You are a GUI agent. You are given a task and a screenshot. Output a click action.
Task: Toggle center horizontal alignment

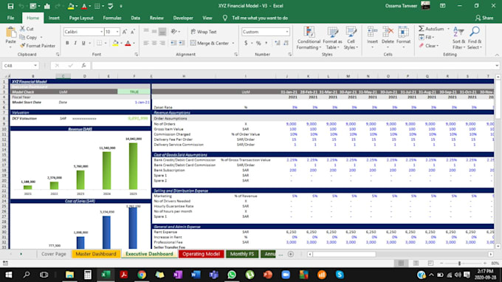point(154,43)
